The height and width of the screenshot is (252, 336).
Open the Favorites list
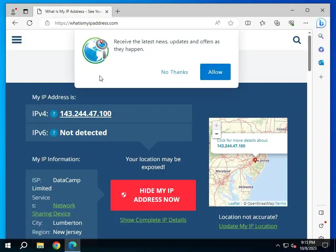click(262, 23)
